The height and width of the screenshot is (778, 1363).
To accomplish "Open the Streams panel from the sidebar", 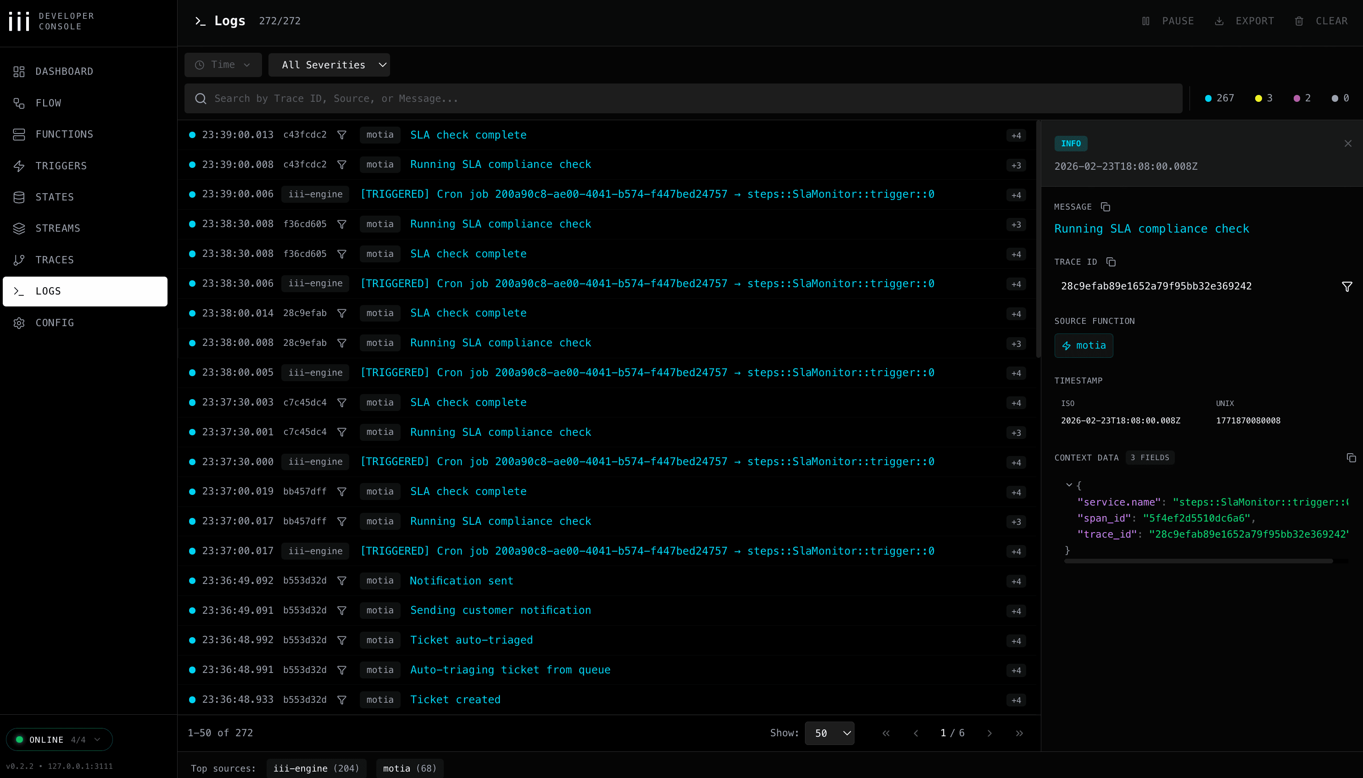I will pyautogui.click(x=58, y=228).
